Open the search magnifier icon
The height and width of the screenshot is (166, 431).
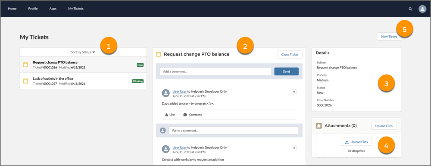410,9
